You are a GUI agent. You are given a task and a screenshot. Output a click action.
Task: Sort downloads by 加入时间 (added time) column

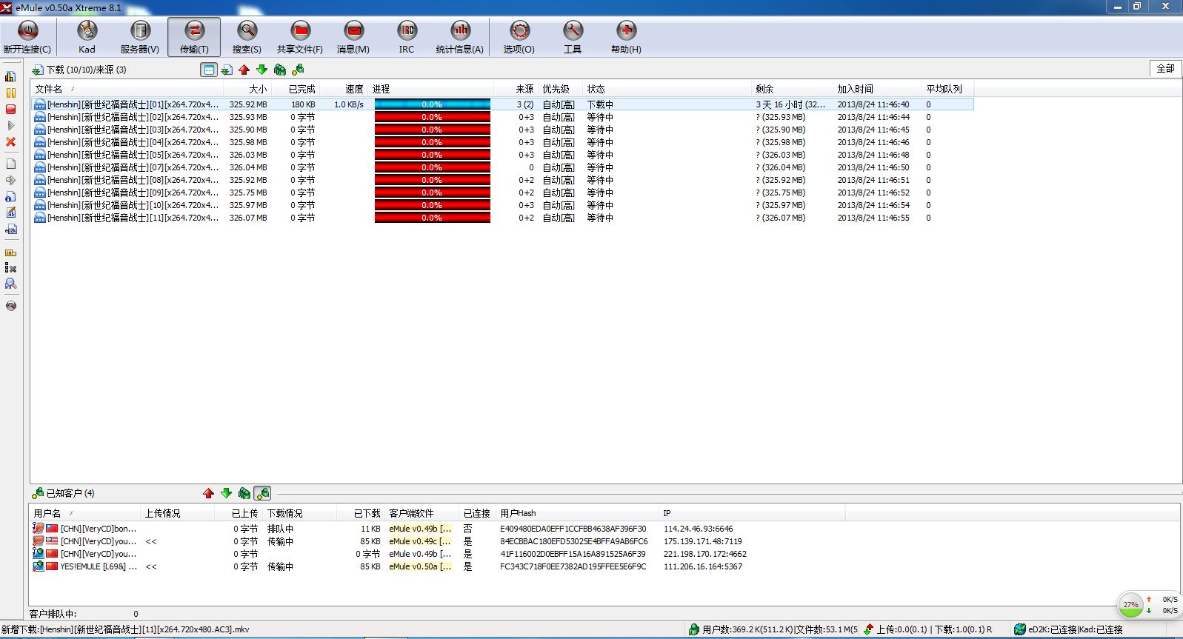pos(878,89)
